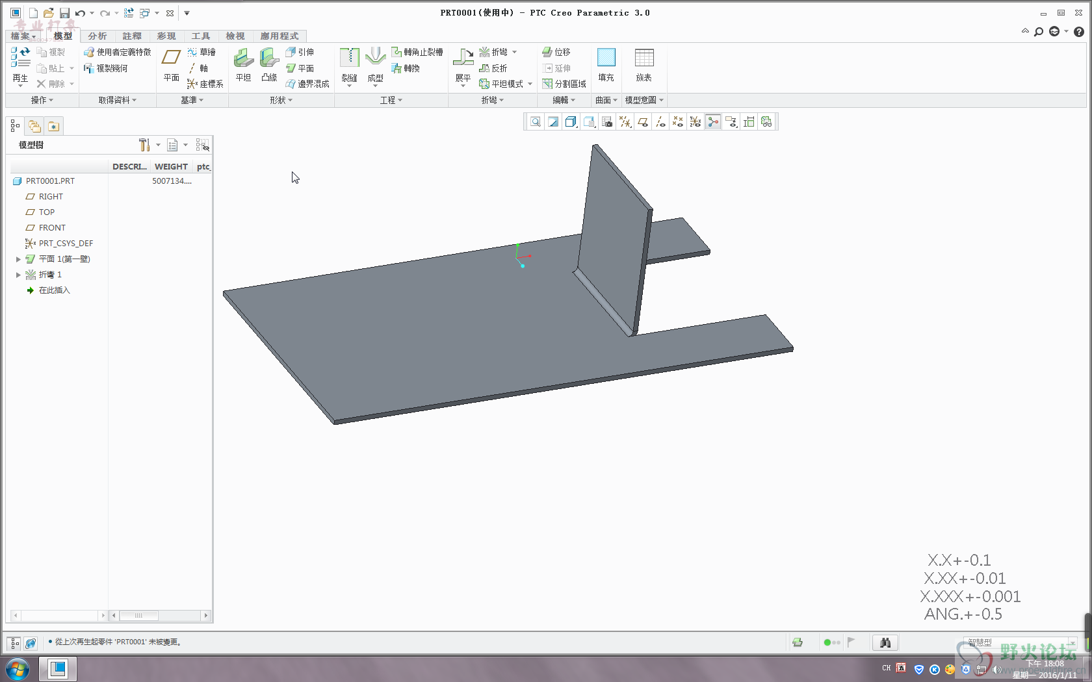Click the binoculars search icon in status bar
Viewport: 1092px width, 682px height.
(885, 642)
